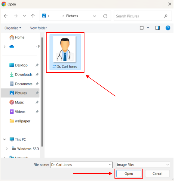Open the OneDrive cloud item

[x=12, y=47]
